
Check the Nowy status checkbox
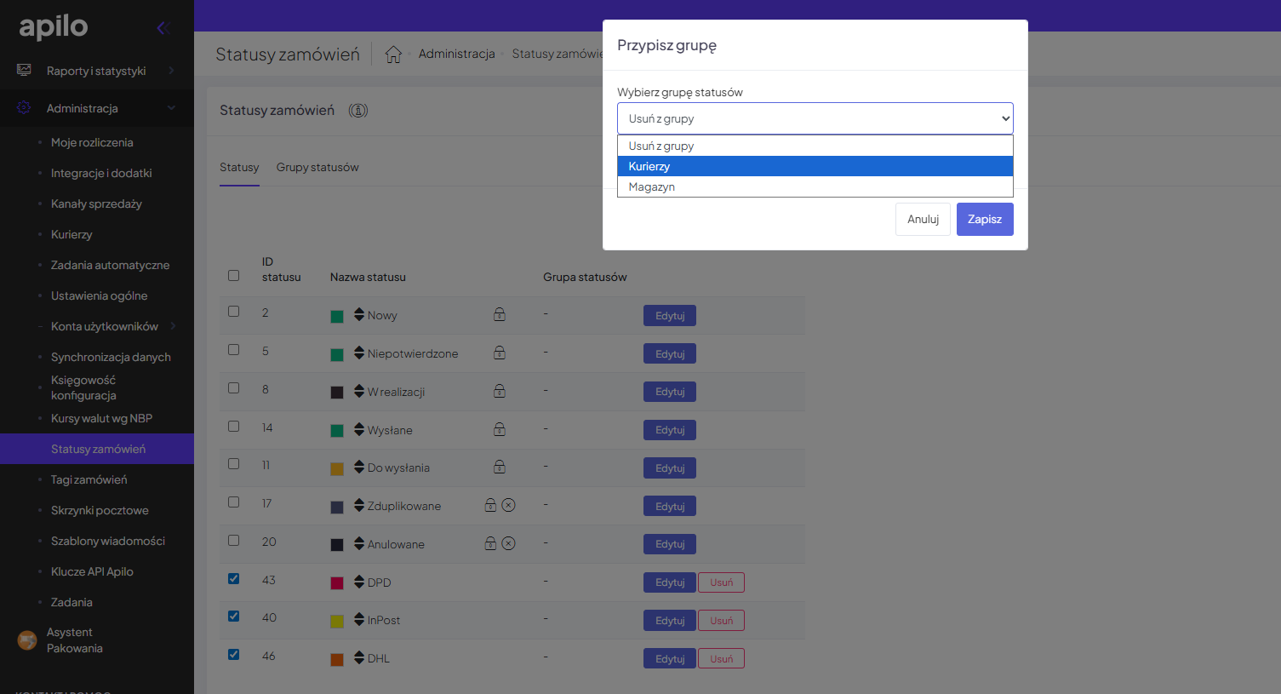tap(234, 312)
